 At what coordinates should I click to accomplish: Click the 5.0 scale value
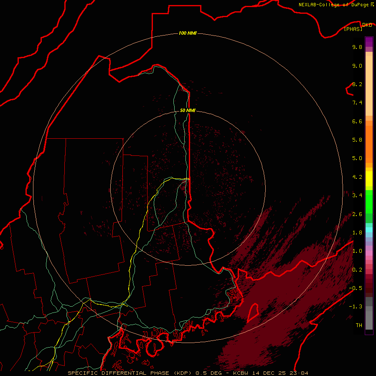(357, 158)
